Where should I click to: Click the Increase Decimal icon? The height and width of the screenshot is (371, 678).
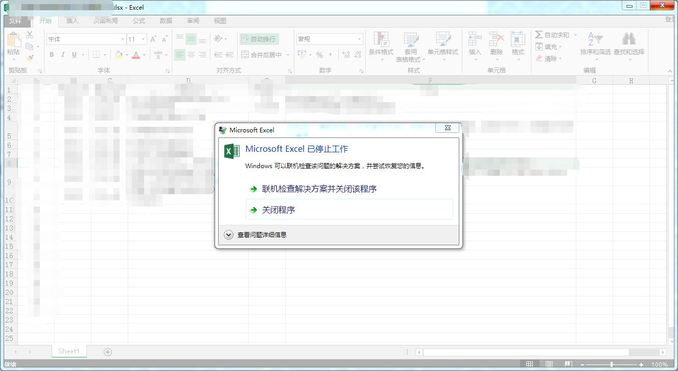point(346,55)
